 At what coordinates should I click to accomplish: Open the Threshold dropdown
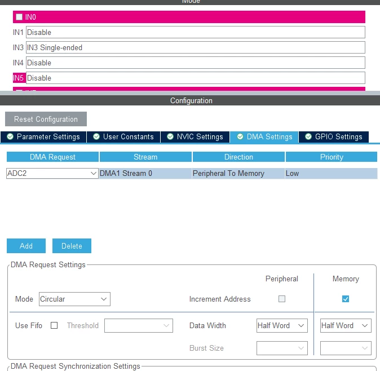pos(139,326)
